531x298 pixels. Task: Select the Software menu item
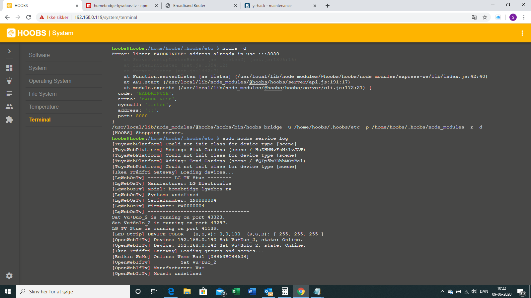(64, 55)
